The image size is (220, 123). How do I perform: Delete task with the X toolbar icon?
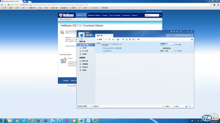[113, 39]
